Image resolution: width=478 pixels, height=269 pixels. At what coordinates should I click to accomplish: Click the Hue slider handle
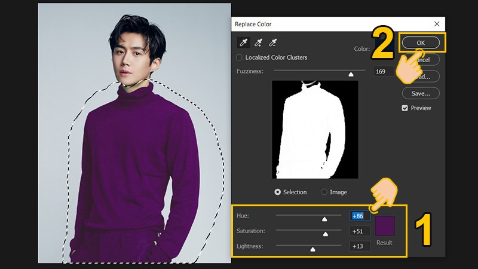324,219
